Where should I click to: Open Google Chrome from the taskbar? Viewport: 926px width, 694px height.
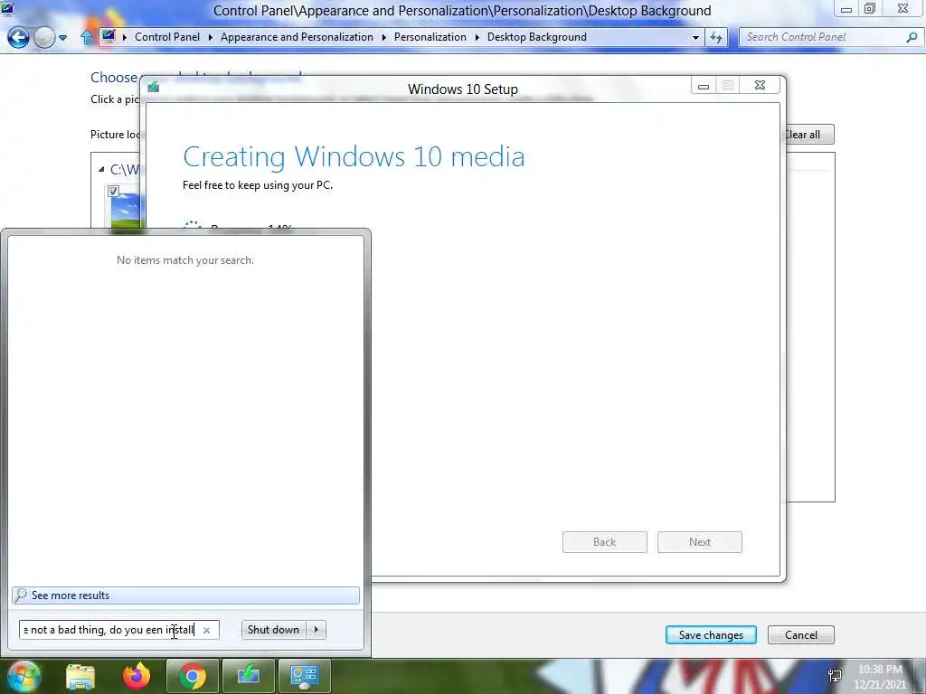click(x=192, y=677)
